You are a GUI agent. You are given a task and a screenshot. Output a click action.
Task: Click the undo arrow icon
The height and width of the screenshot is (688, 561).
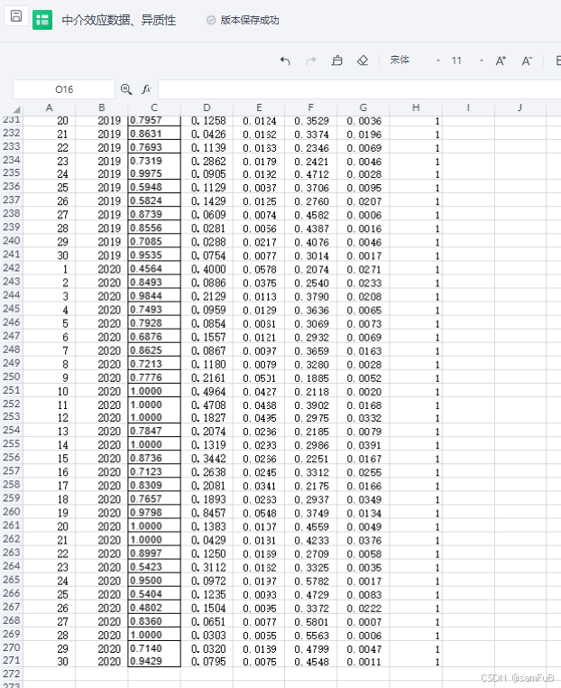[285, 60]
